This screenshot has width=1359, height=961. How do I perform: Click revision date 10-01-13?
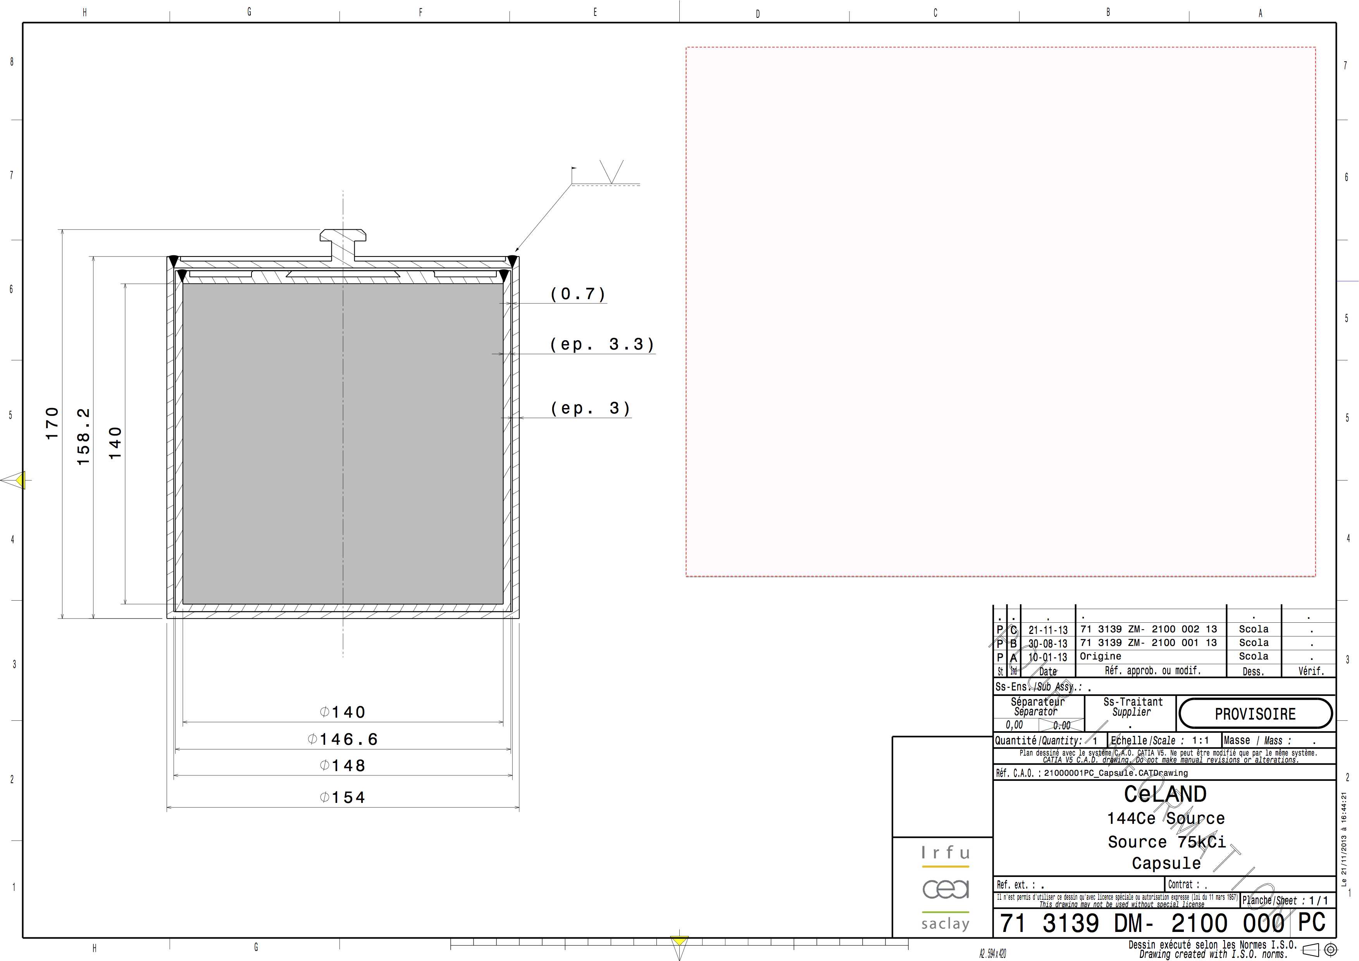pos(1048,658)
